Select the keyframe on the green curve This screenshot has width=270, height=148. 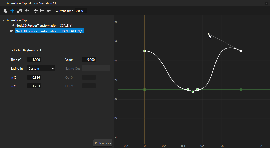pos(240,90)
